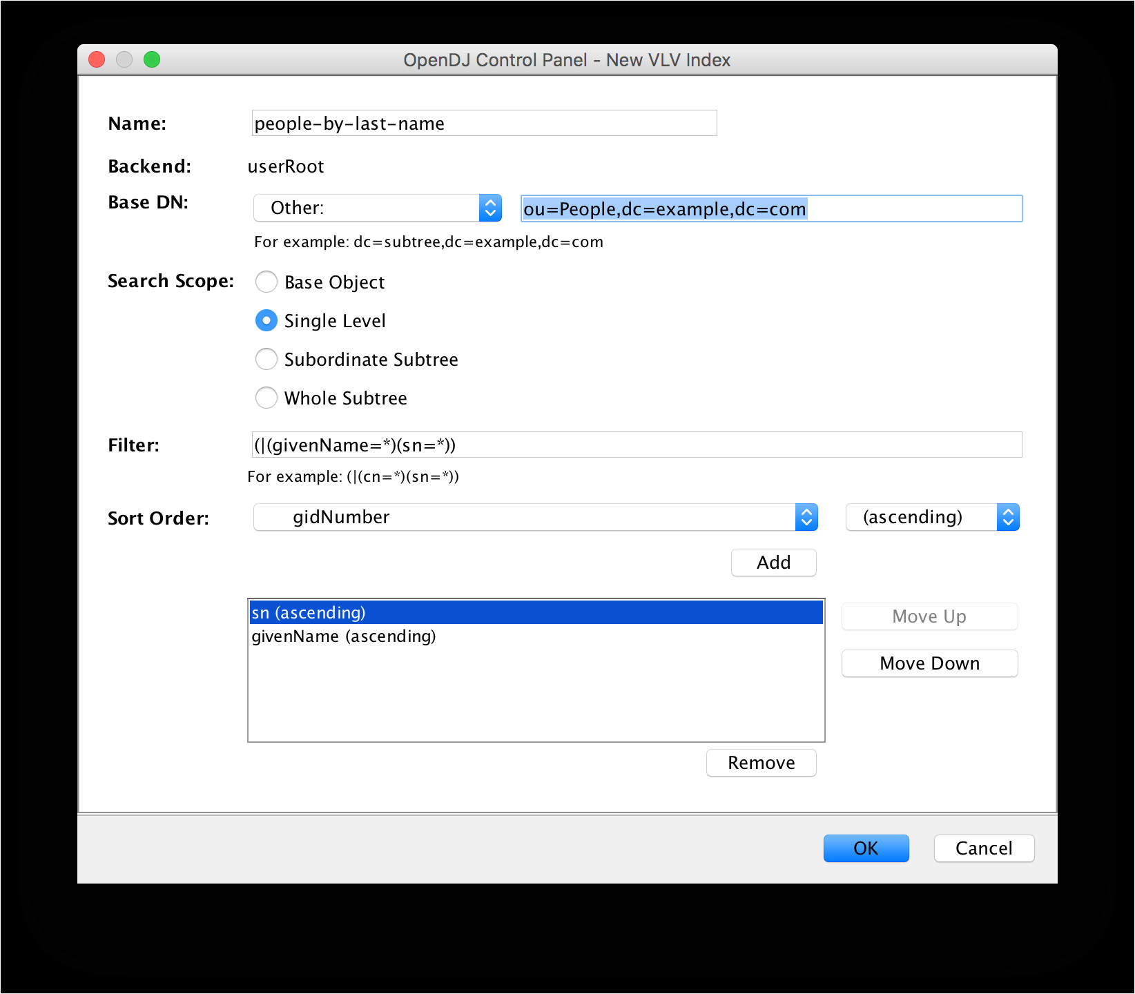Select the Subordinate Subtree scope option

point(266,360)
